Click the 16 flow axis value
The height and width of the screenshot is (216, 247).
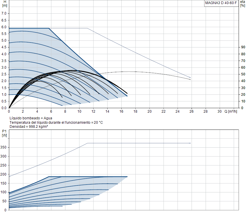coord(121,111)
